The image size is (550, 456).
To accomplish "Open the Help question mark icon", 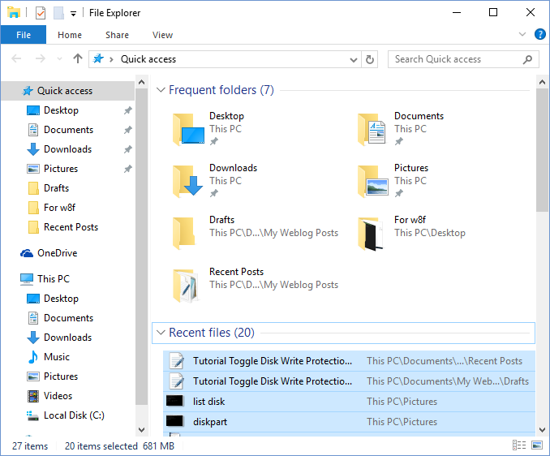I will 539,34.
